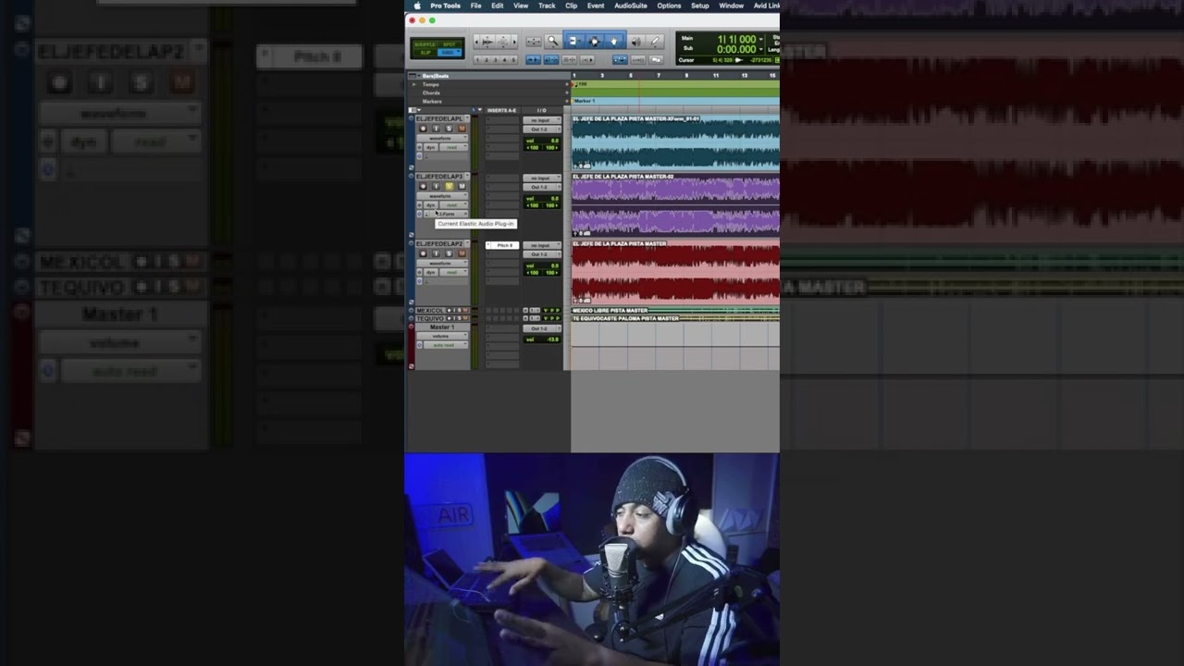This screenshot has width=1184, height=666.
Task: Open the Apple menu
Action: [x=416, y=6]
